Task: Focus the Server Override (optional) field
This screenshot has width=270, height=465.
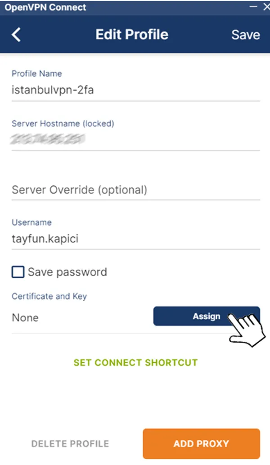Action: click(x=135, y=190)
